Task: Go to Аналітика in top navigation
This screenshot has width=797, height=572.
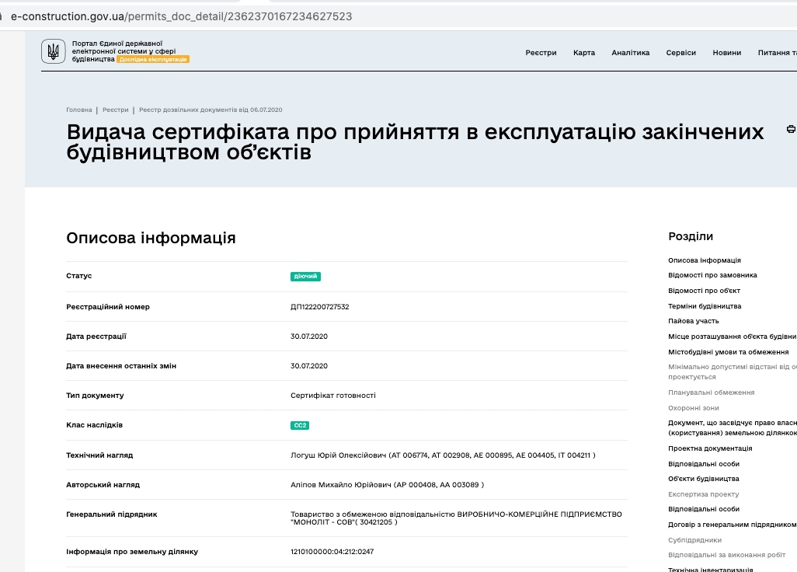Action: (630, 53)
